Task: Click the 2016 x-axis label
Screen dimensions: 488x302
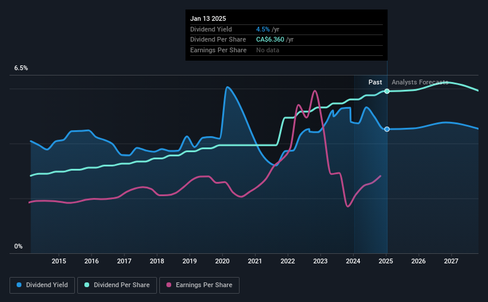Action: coord(92,261)
